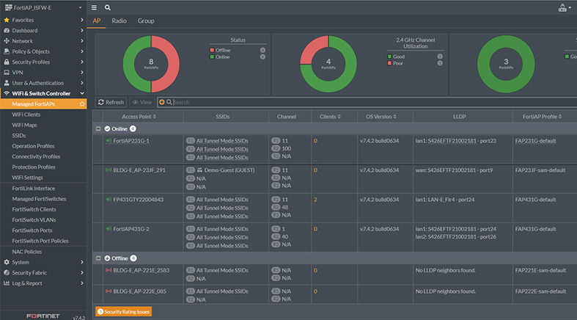Screen dimensions: 577x320
Task: Expand the Favorites menu chevron
Action: coord(81,20)
